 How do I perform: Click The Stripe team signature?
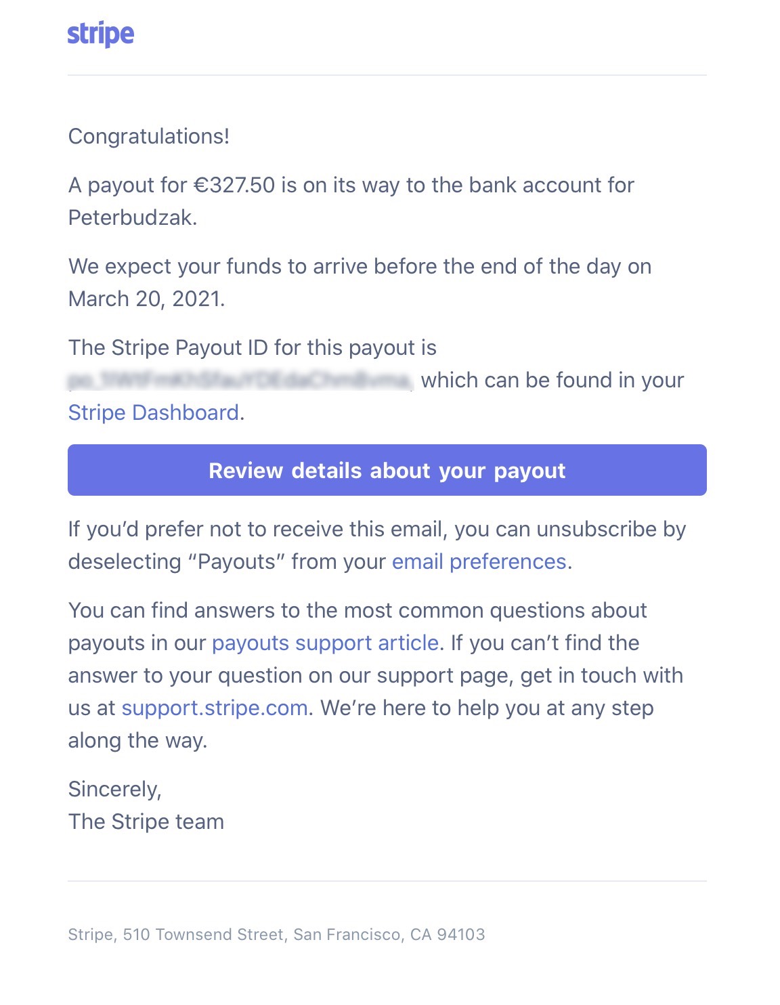(146, 821)
